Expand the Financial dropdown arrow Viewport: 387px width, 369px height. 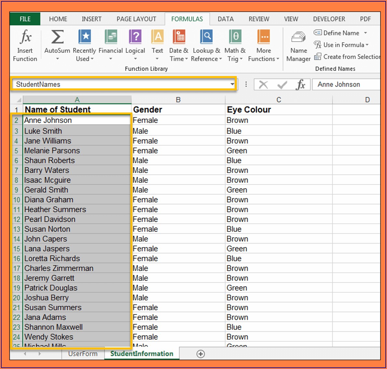pyautogui.click(x=111, y=59)
